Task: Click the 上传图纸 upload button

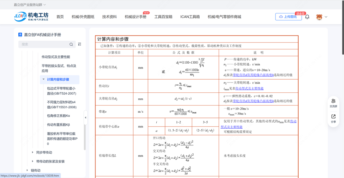Action: pos(288,17)
